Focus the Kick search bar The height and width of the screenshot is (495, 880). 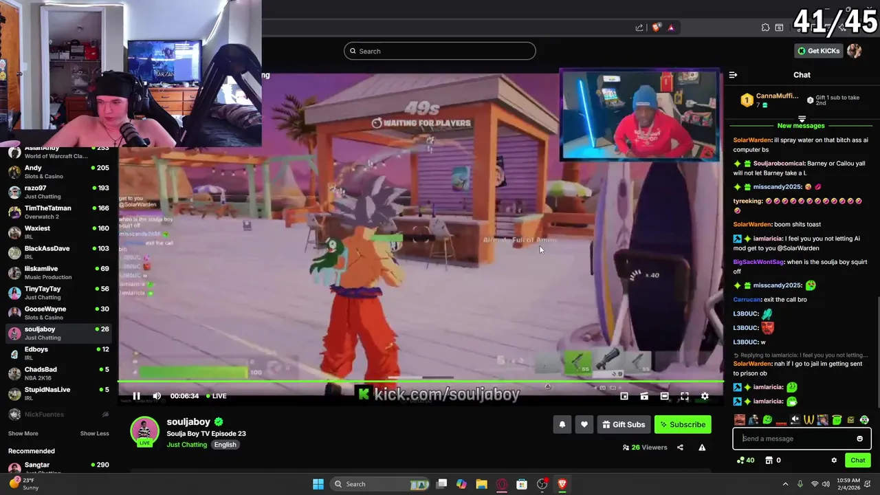(x=440, y=51)
